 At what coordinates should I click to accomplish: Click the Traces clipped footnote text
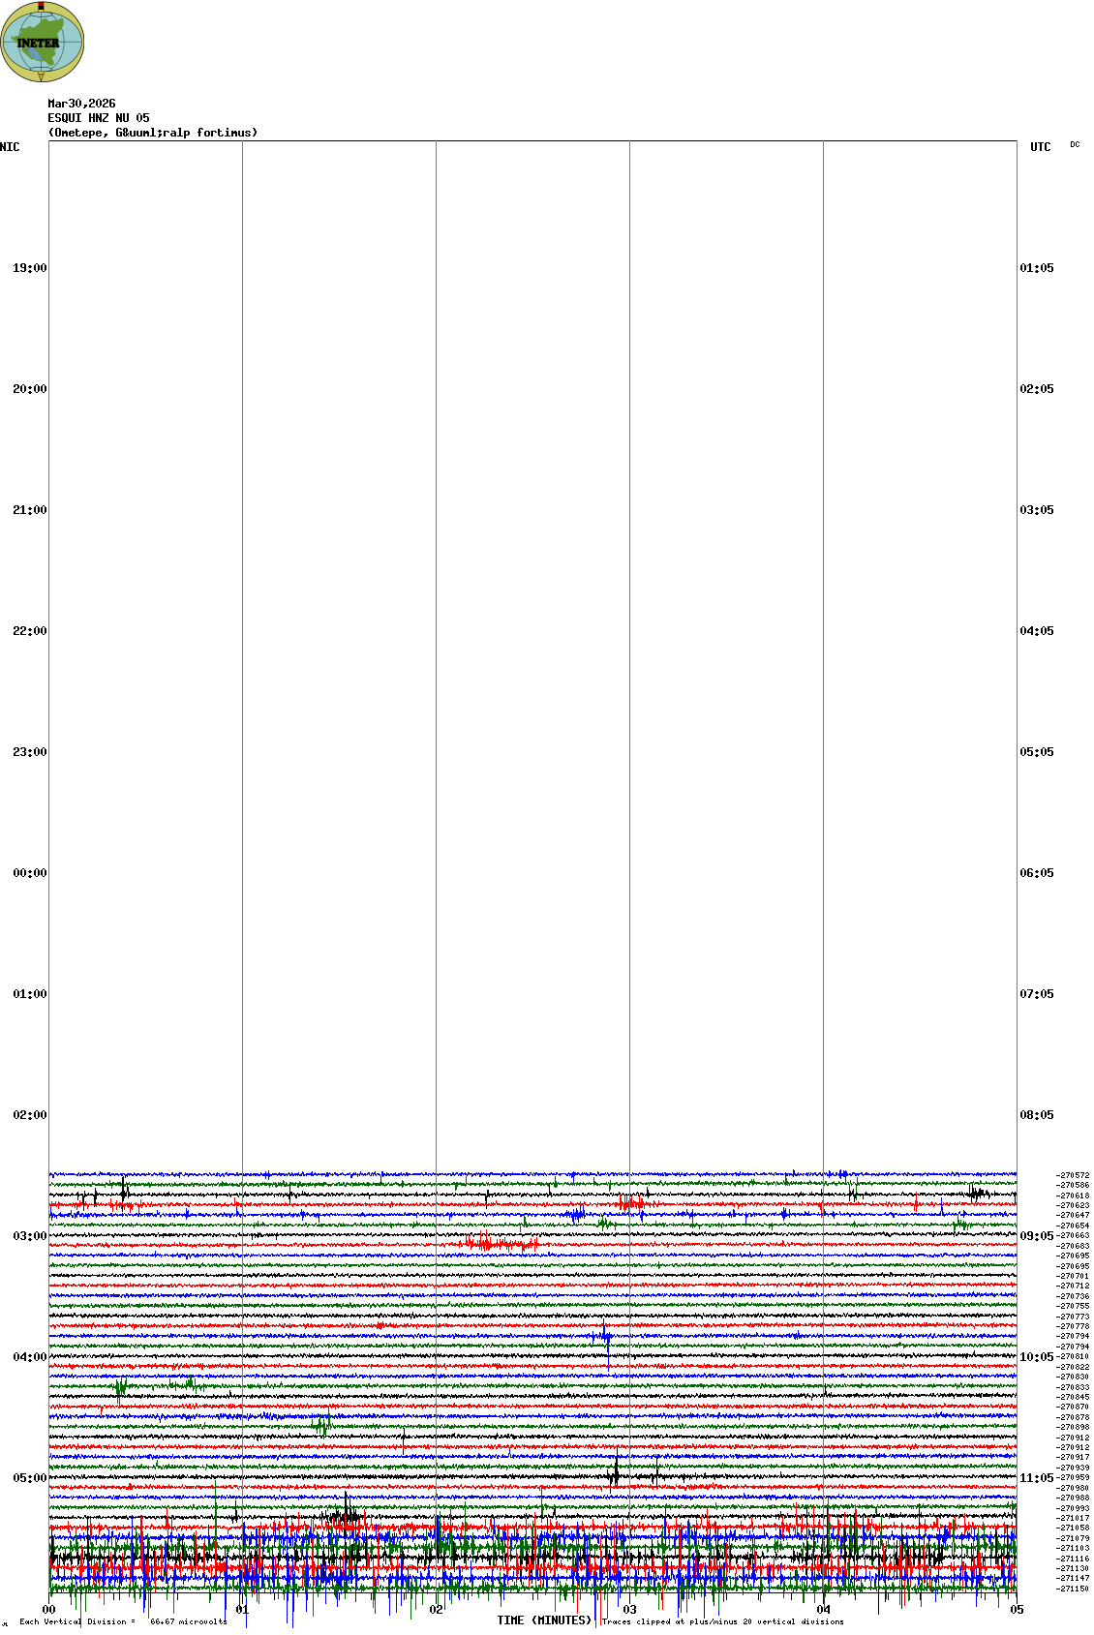click(722, 1621)
